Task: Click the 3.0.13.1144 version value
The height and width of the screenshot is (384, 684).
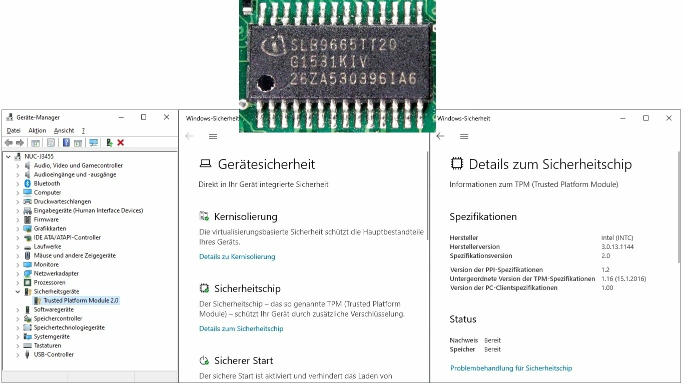Action: click(x=617, y=247)
